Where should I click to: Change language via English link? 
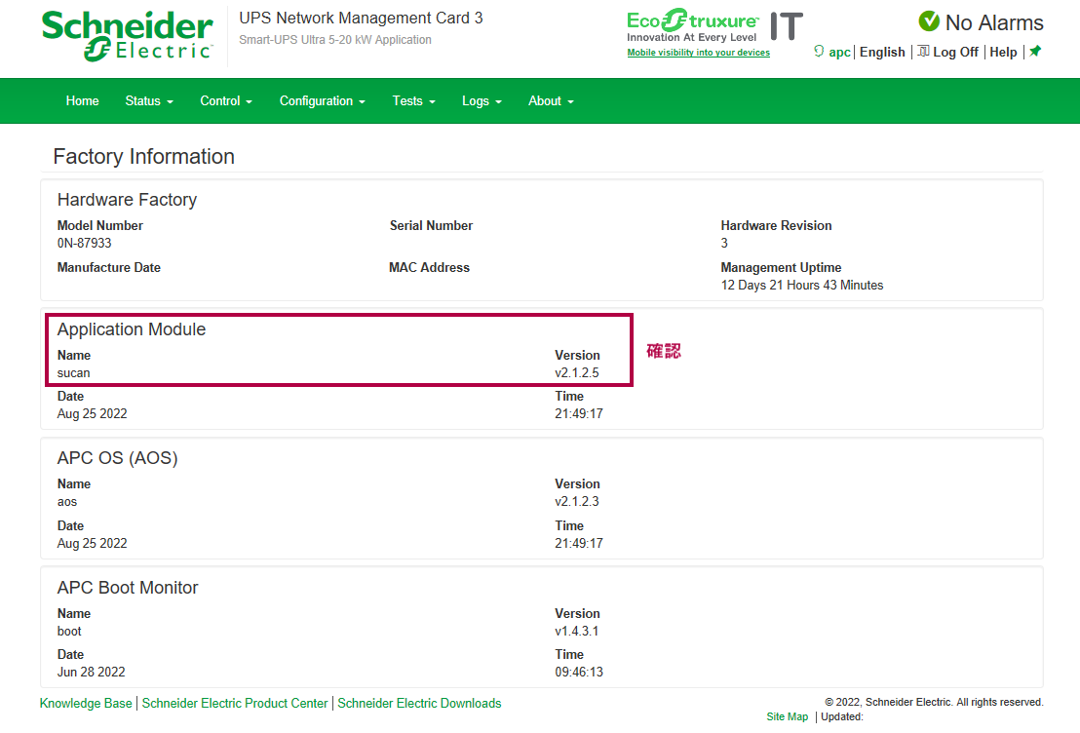coord(881,52)
